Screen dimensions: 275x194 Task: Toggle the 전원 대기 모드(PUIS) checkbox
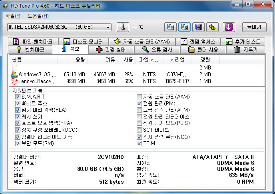(x=139, y=123)
